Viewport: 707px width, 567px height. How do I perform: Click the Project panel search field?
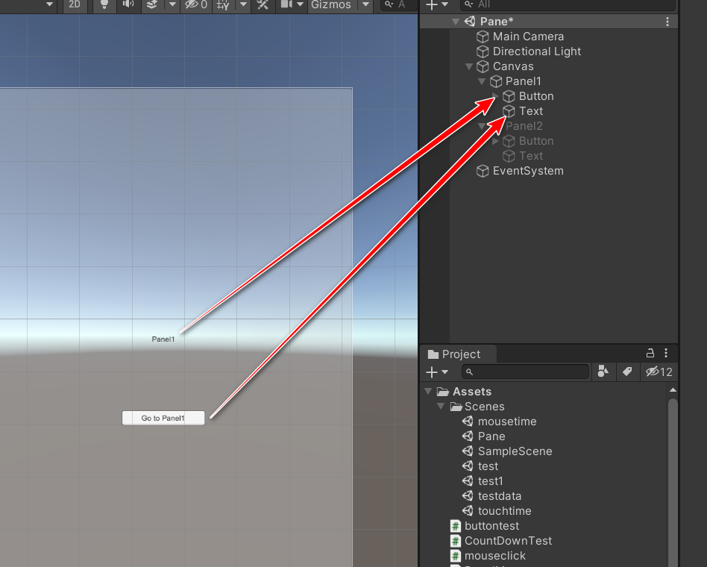pos(525,372)
